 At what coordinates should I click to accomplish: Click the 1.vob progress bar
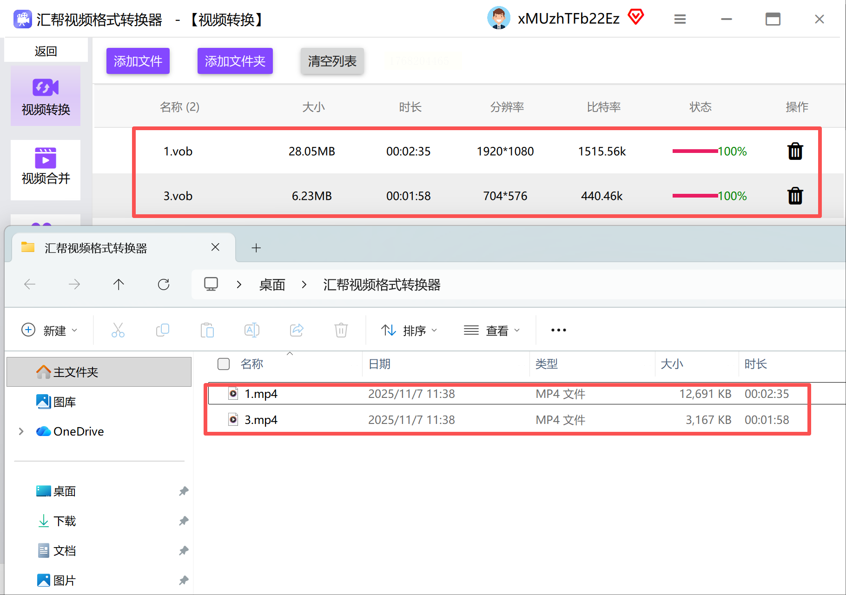(x=695, y=151)
